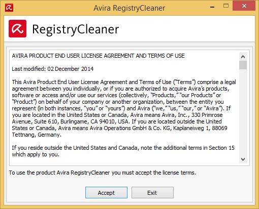Maximize the Avira RegistryCleaner window
The width and height of the screenshot is (259, 209).
(226, 6)
